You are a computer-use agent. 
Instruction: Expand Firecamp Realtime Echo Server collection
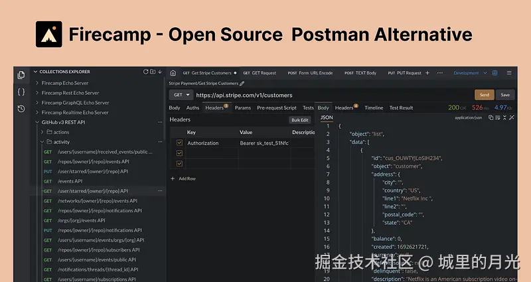click(37, 112)
